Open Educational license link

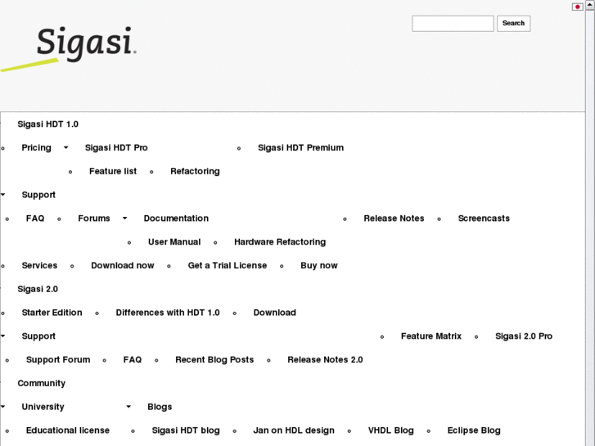click(68, 430)
